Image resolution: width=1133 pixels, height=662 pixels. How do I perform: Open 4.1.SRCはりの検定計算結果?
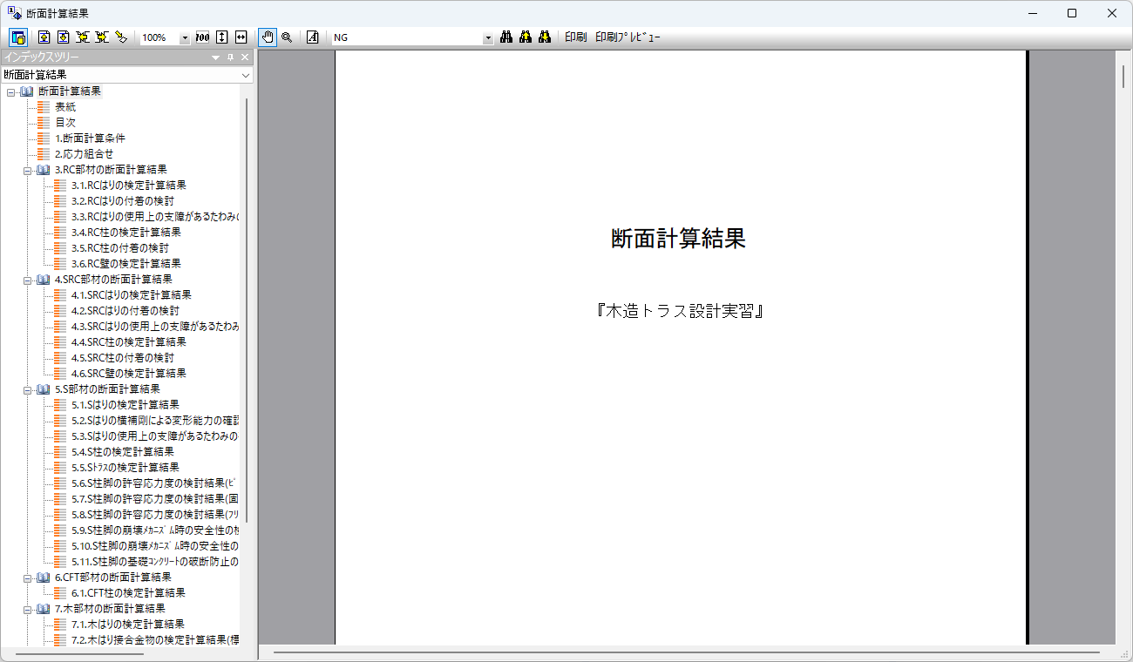[x=131, y=295]
